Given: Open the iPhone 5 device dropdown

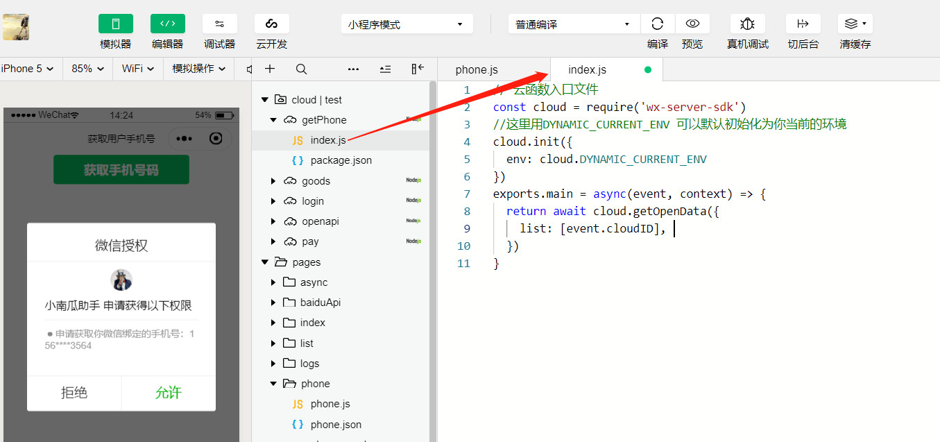Looking at the screenshot, I should pos(28,69).
